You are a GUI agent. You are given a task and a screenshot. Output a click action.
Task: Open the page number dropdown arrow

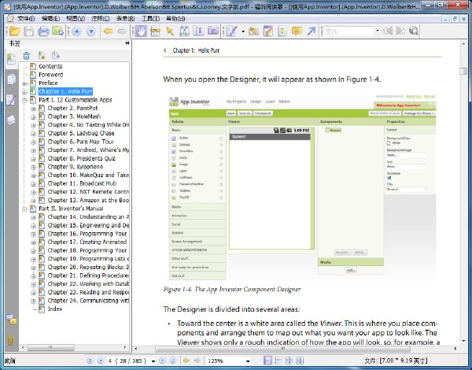(x=153, y=361)
